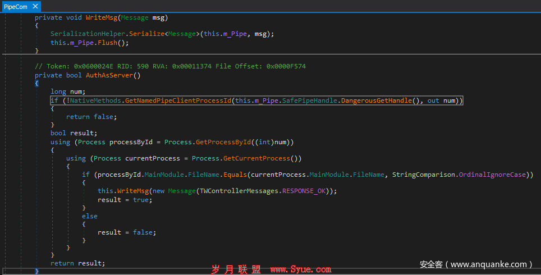The height and width of the screenshot is (275, 541).
Task: Click the GetCurrentProcess method call
Action: click(x=256, y=158)
